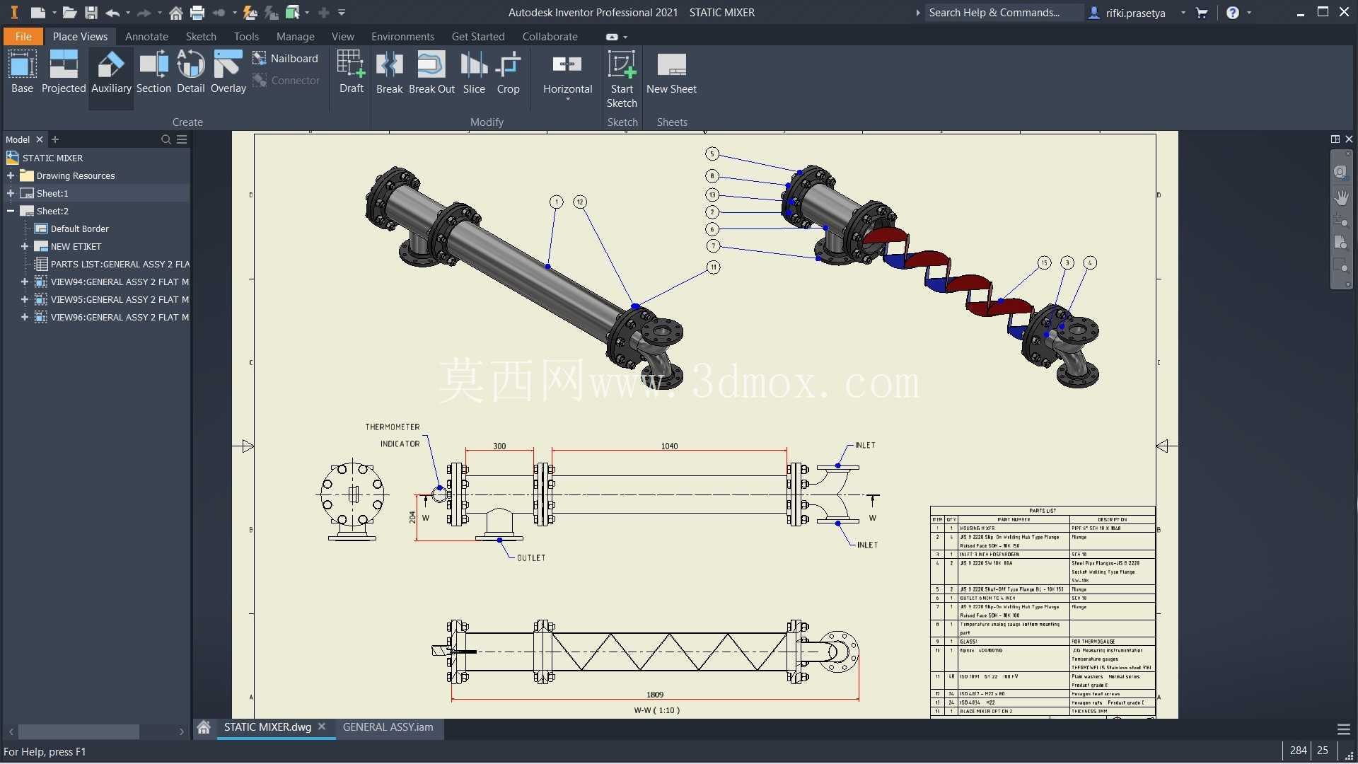This screenshot has height=764, width=1358.
Task: Open the Help question mark icon
Action: click(x=1233, y=13)
